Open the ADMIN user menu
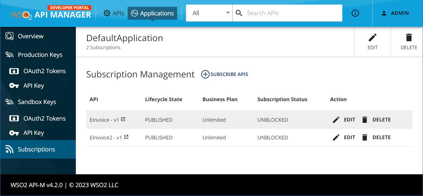The width and height of the screenshot is (423, 196). pyautogui.click(x=395, y=13)
